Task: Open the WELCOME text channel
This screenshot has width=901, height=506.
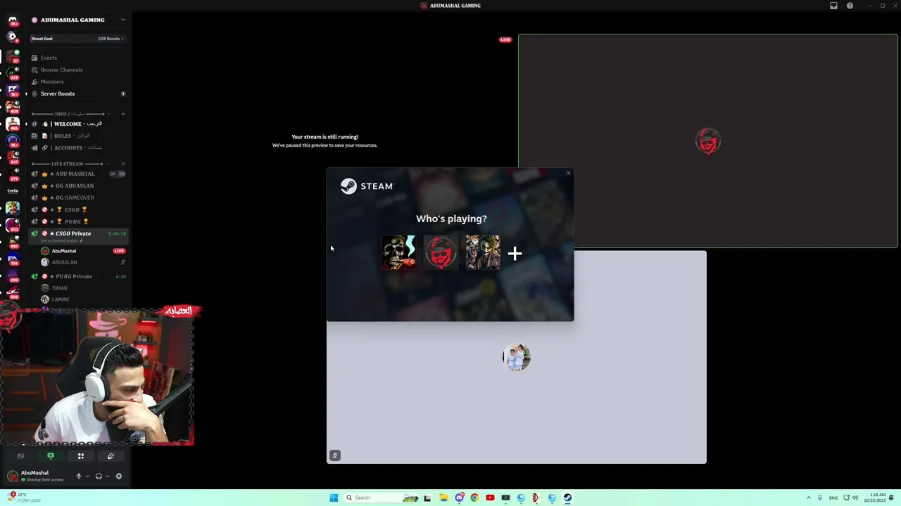Action: pos(78,124)
